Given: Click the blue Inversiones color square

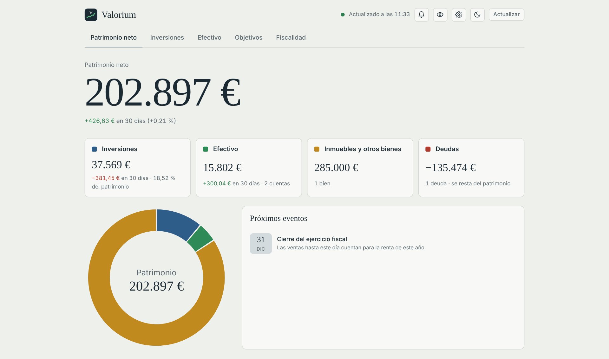Looking at the screenshot, I should pyautogui.click(x=94, y=149).
